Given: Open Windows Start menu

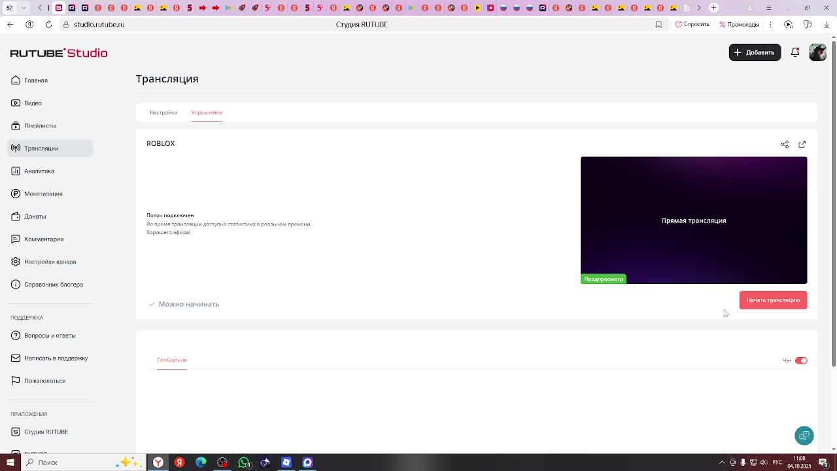Looking at the screenshot, I should [10, 462].
